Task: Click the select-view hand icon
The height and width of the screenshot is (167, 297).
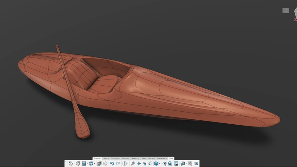Action: (190, 163)
